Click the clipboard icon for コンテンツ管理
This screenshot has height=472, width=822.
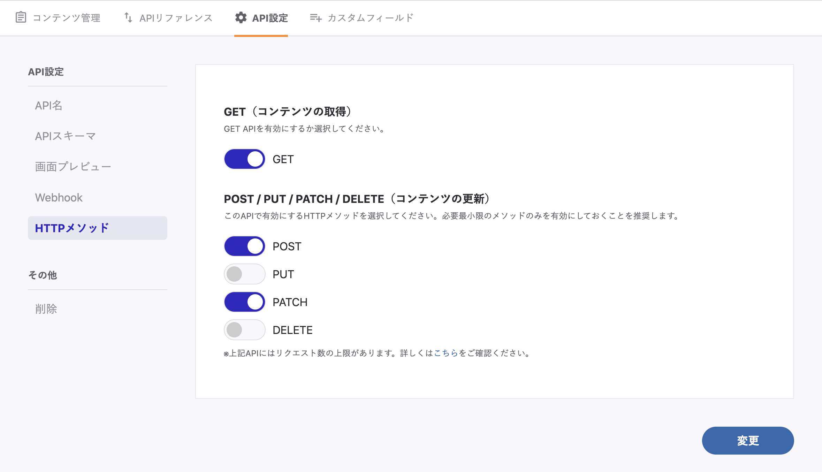tap(21, 17)
